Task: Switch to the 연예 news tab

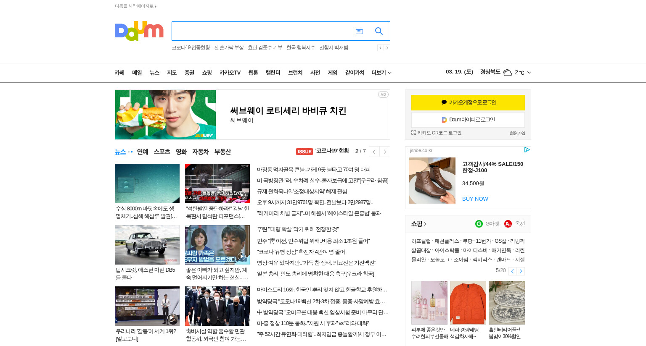Action: click(143, 152)
